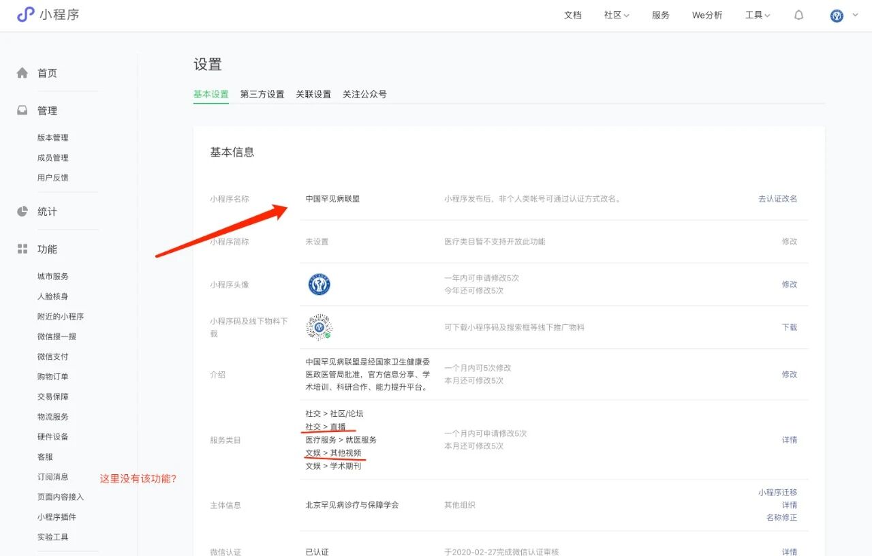Click the category 文娱 > 学术期刊
The image size is (872, 556).
[333, 466]
